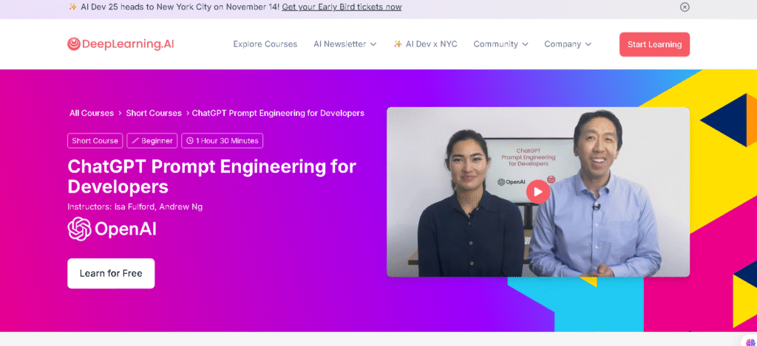The image size is (757, 346).
Task: Click the course video thumbnail
Action: (x=538, y=192)
